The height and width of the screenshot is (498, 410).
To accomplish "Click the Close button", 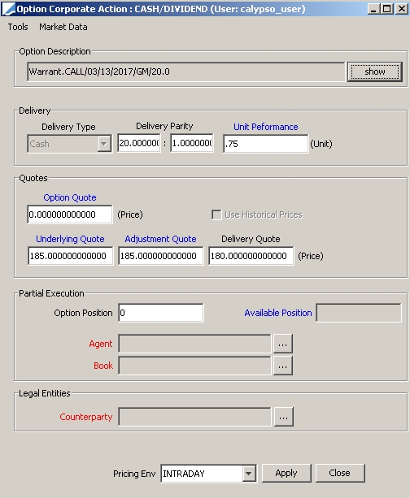I will point(340,473).
